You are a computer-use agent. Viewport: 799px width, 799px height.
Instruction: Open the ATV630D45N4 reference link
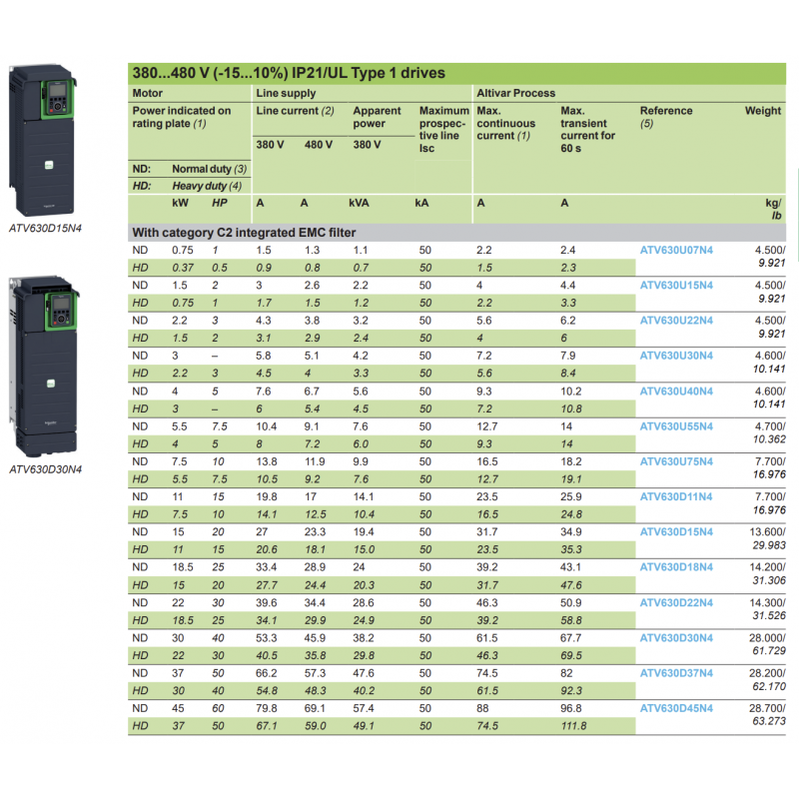click(x=676, y=708)
